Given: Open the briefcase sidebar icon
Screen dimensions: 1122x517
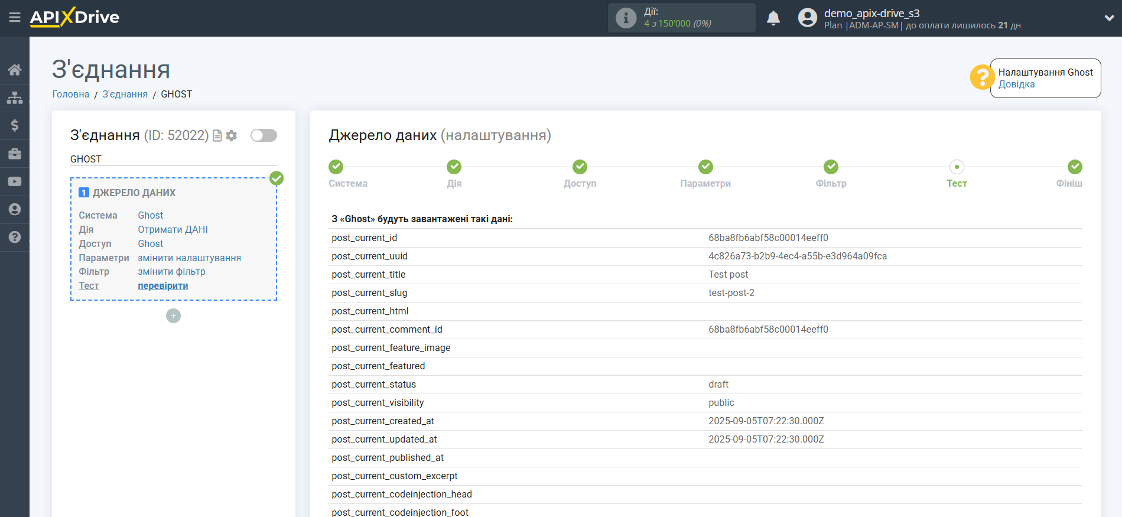Looking at the screenshot, I should 15,154.
